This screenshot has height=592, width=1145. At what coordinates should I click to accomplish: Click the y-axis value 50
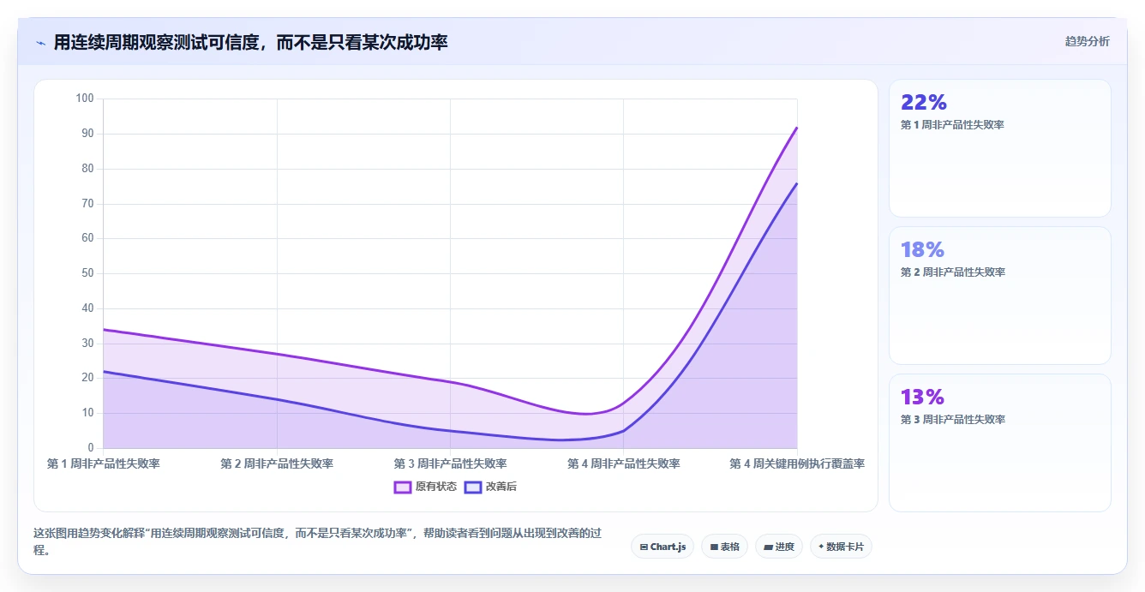tap(87, 273)
